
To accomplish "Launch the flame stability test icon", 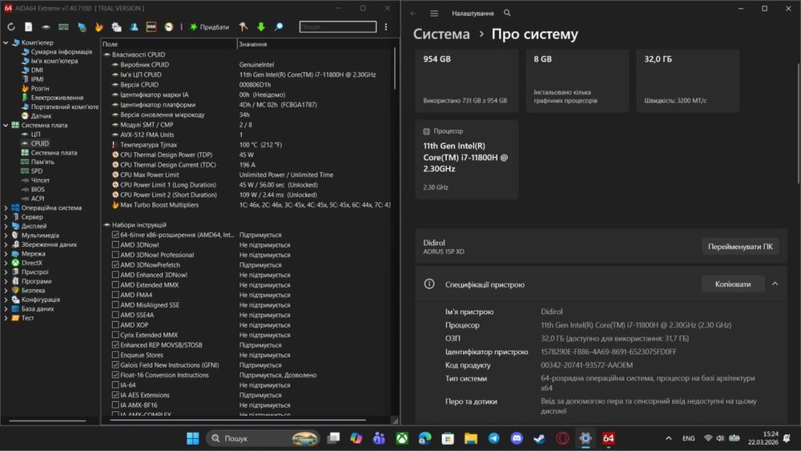I will pos(99,27).
